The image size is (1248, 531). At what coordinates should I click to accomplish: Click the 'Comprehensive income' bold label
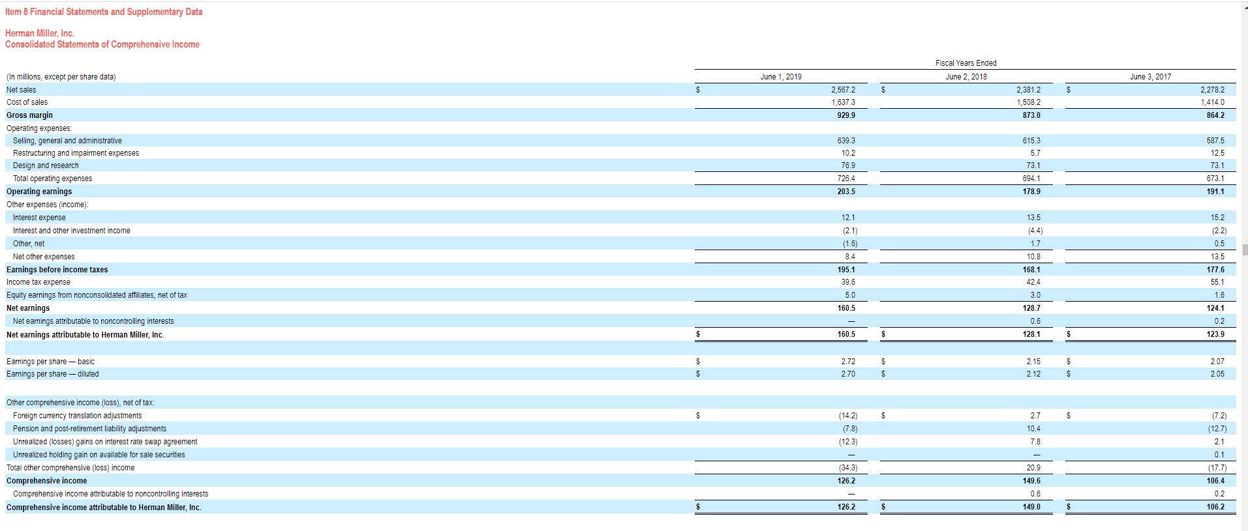click(x=46, y=481)
